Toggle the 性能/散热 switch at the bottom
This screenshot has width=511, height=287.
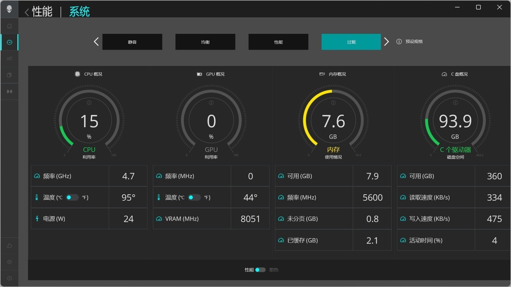coord(260,270)
